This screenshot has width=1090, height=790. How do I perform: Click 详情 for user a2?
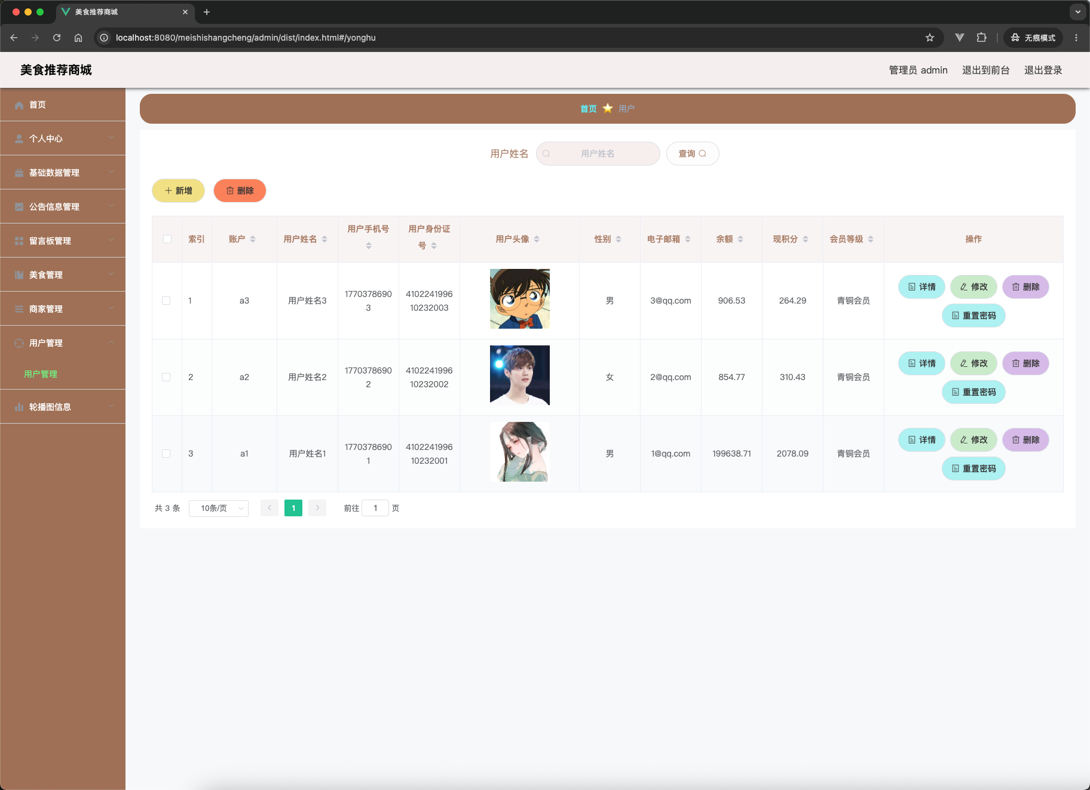tap(921, 363)
